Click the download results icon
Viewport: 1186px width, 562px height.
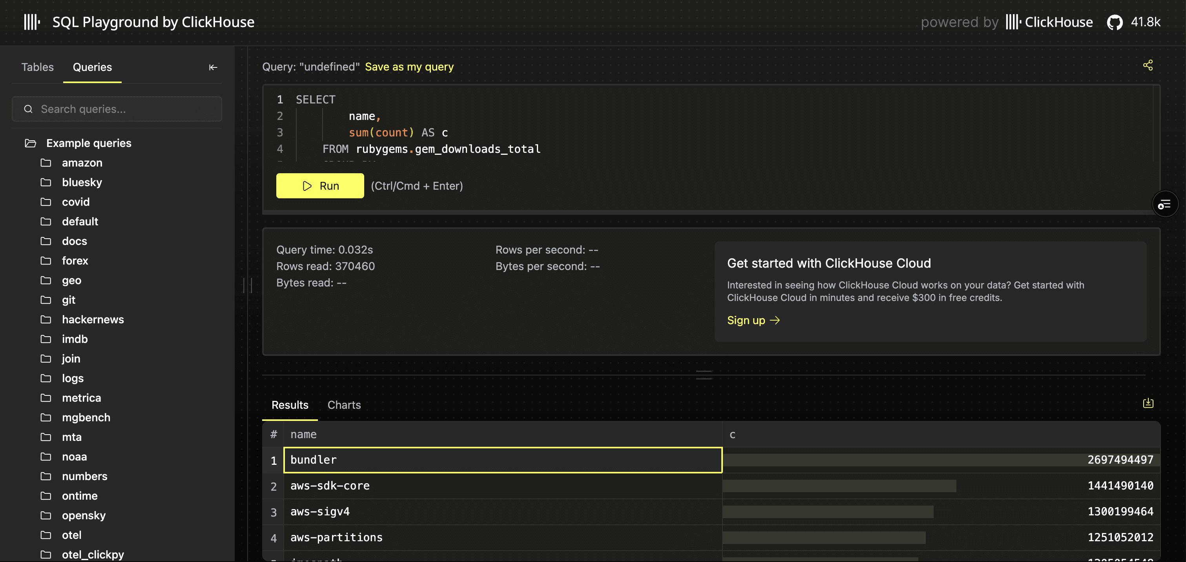point(1148,403)
